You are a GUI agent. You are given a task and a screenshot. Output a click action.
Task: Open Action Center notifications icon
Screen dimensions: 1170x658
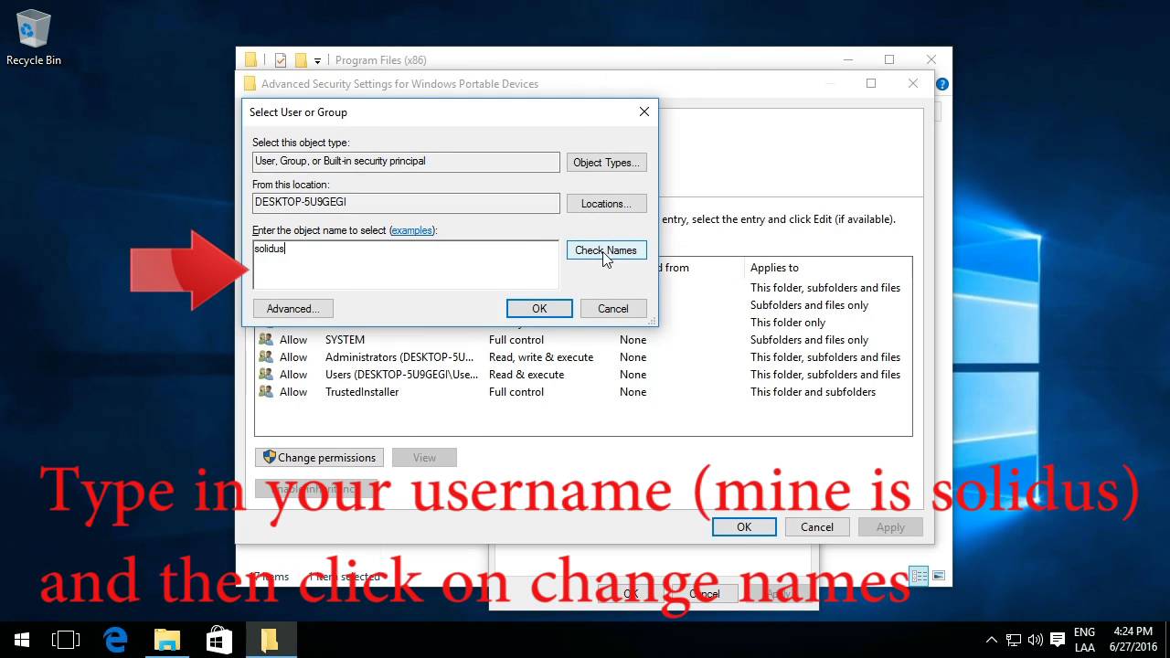coord(1058,640)
